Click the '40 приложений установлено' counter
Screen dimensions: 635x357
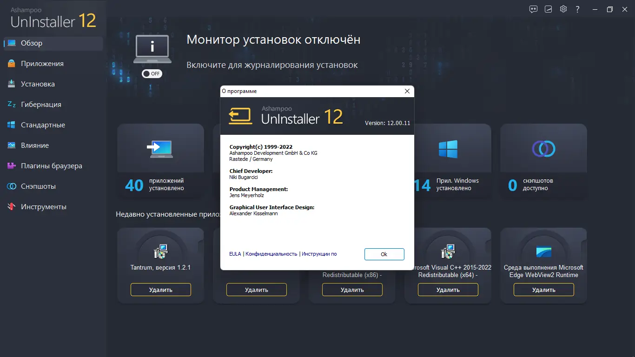155,185
